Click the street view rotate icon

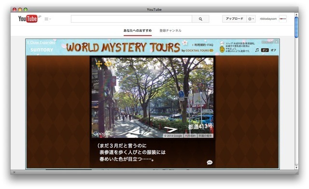tap(108, 64)
